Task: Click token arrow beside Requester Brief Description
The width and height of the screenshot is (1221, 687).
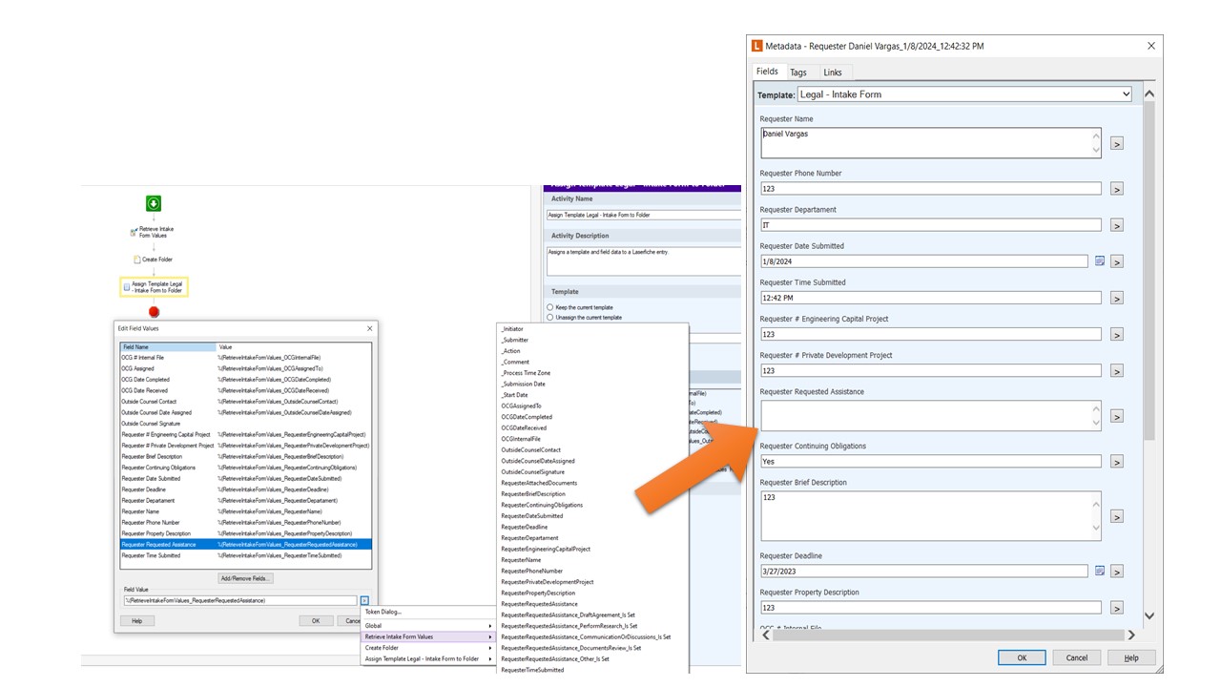Action: [x=1117, y=516]
